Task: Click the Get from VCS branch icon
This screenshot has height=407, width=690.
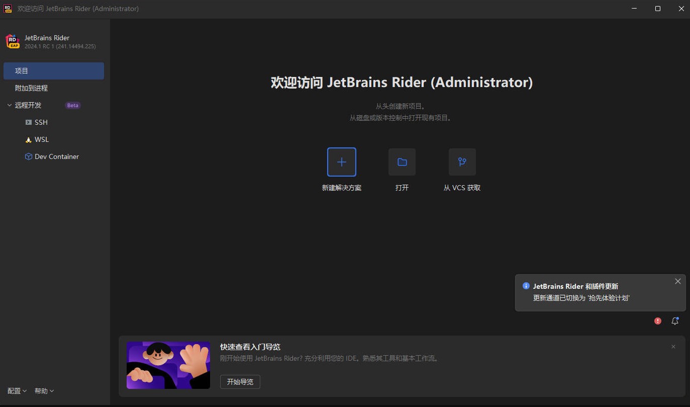Action: tap(462, 162)
